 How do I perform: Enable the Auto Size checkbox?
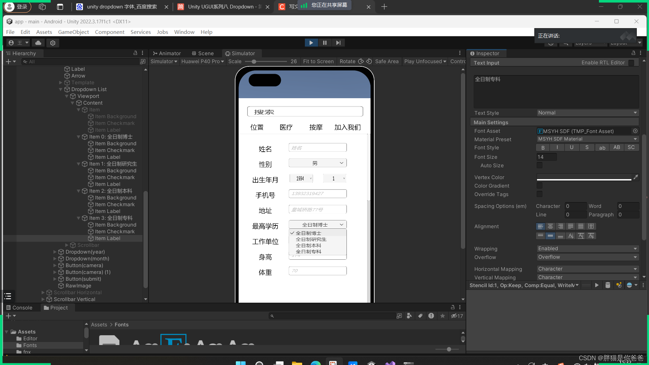(x=540, y=165)
